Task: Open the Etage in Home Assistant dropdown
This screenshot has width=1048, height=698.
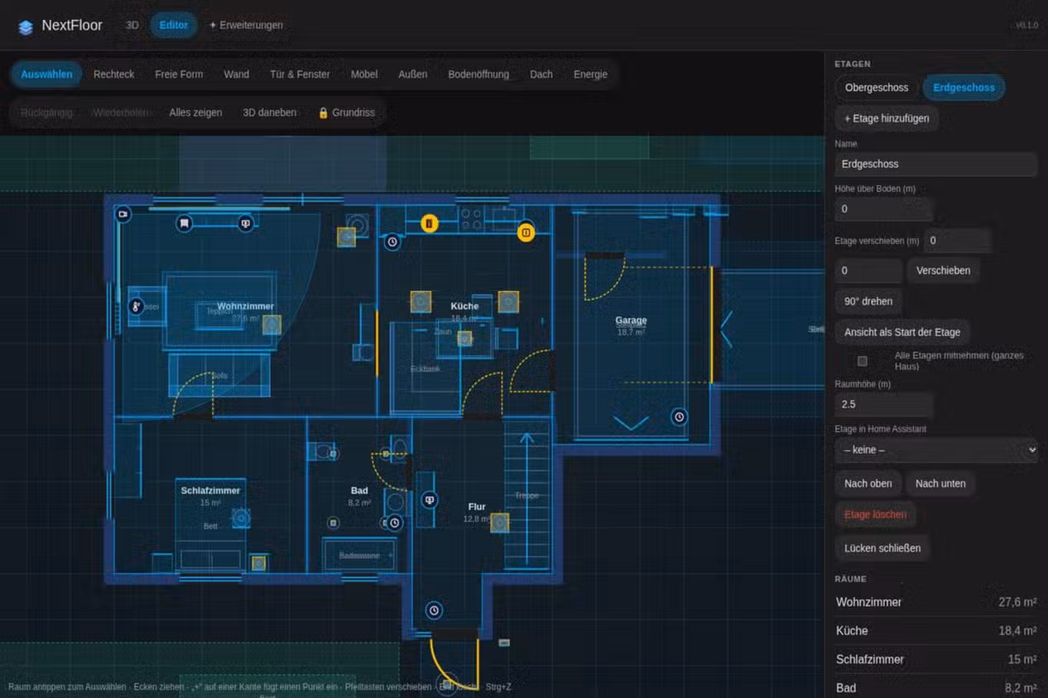Action: tap(936, 450)
